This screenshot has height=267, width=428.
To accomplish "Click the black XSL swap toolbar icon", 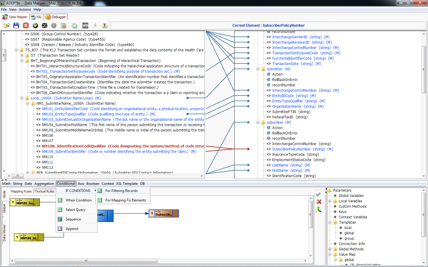I will 45,26.
